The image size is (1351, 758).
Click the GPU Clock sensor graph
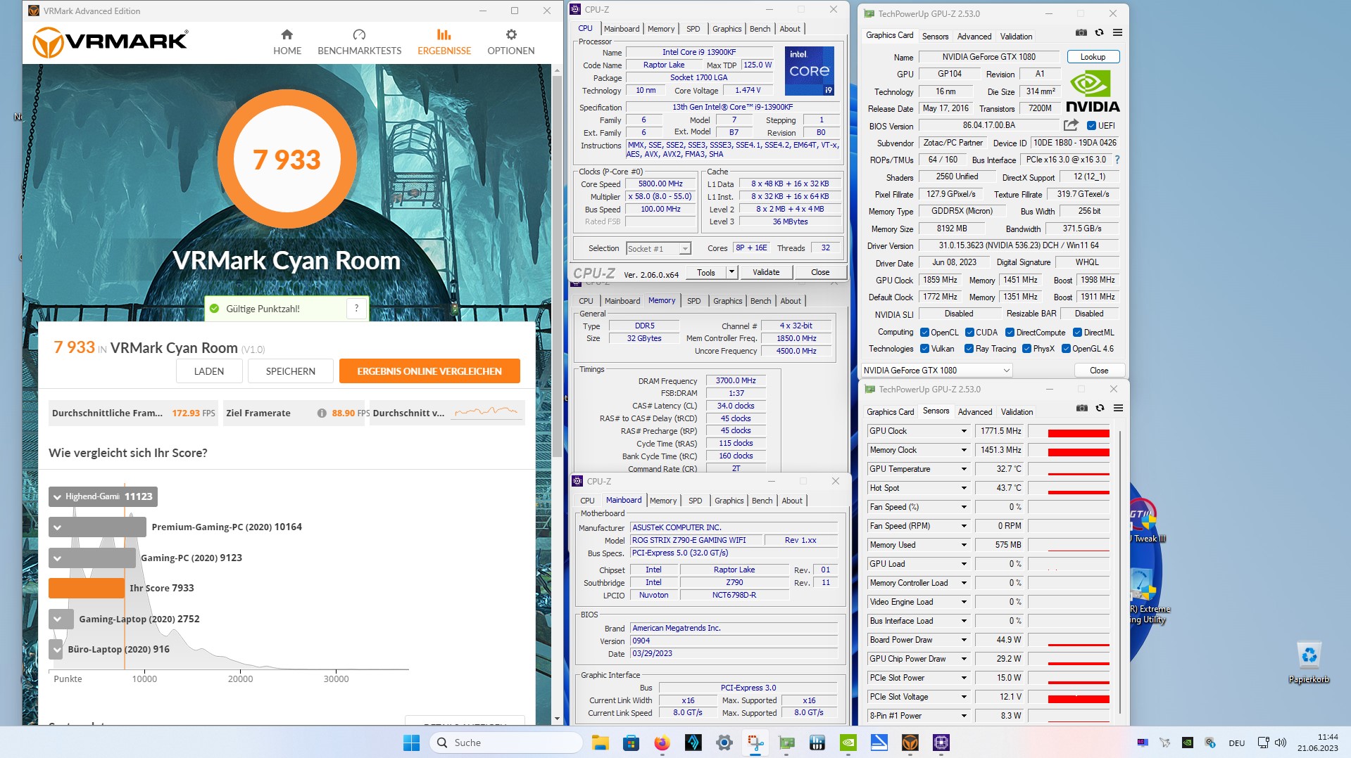(1069, 431)
